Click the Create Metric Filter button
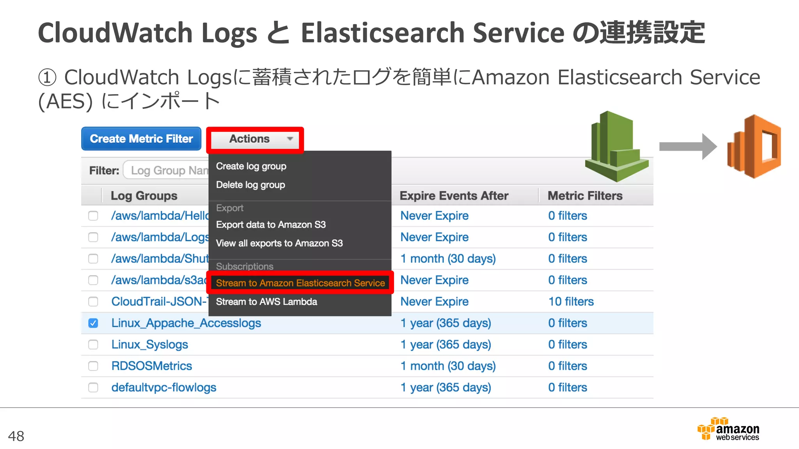 141,139
